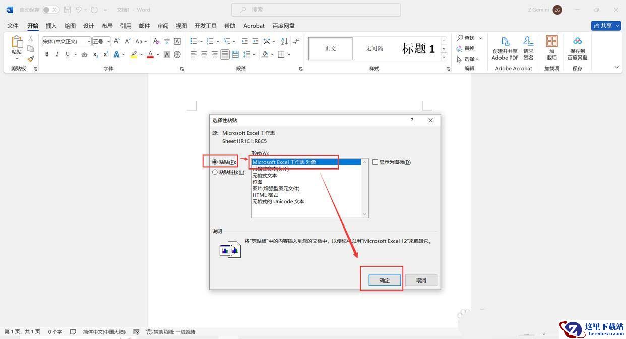Expand underline style dropdown arrow
The height and width of the screenshot is (339, 626).
click(x=75, y=54)
